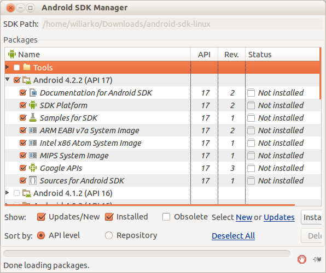This screenshot has height=273, width=326.
Task: Click the SDK Path text field
Action: coord(182,24)
